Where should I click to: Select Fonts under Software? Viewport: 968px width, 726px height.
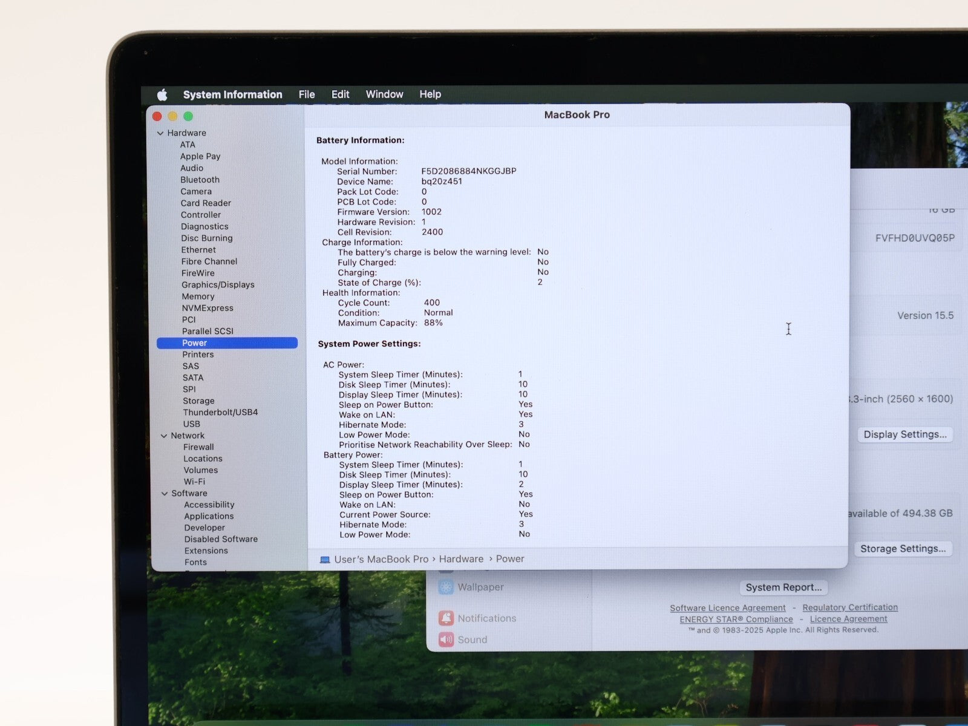(x=195, y=562)
